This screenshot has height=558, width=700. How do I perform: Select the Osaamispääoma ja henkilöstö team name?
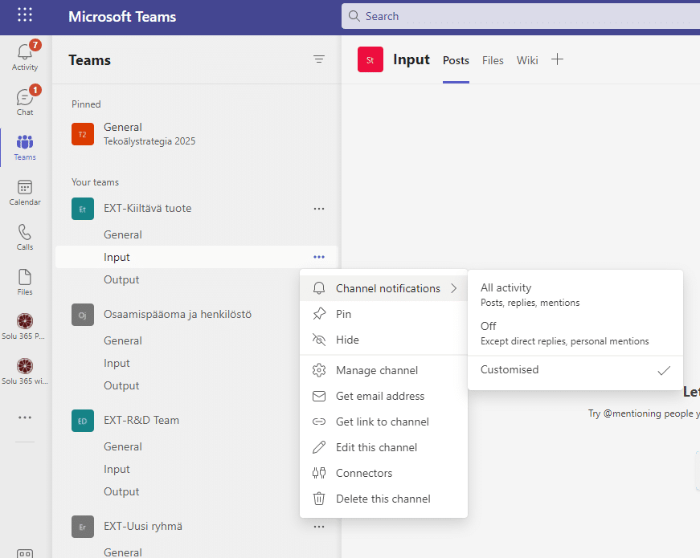point(178,315)
